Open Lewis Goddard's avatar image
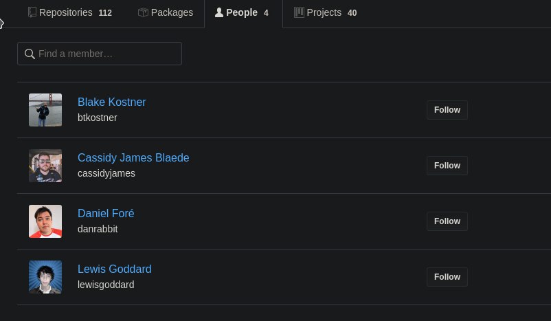This screenshot has width=551, height=321. (x=45, y=277)
